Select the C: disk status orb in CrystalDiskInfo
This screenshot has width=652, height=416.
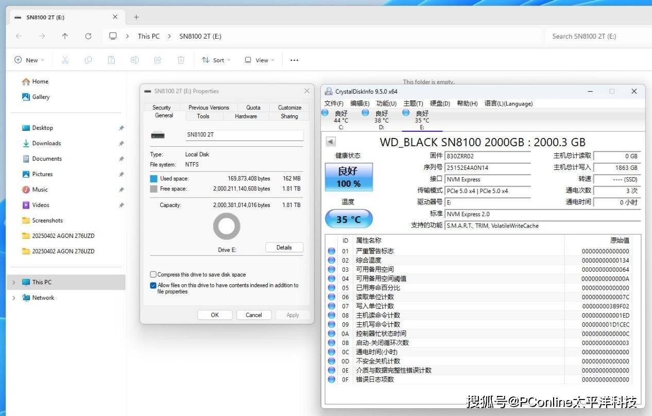pyautogui.click(x=324, y=112)
